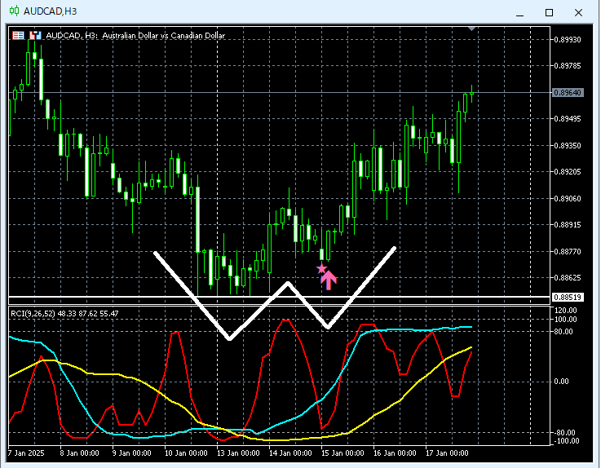This screenshot has width=601, height=468.
Task: Click the -80.00 RCI scale label
Action: (564, 433)
